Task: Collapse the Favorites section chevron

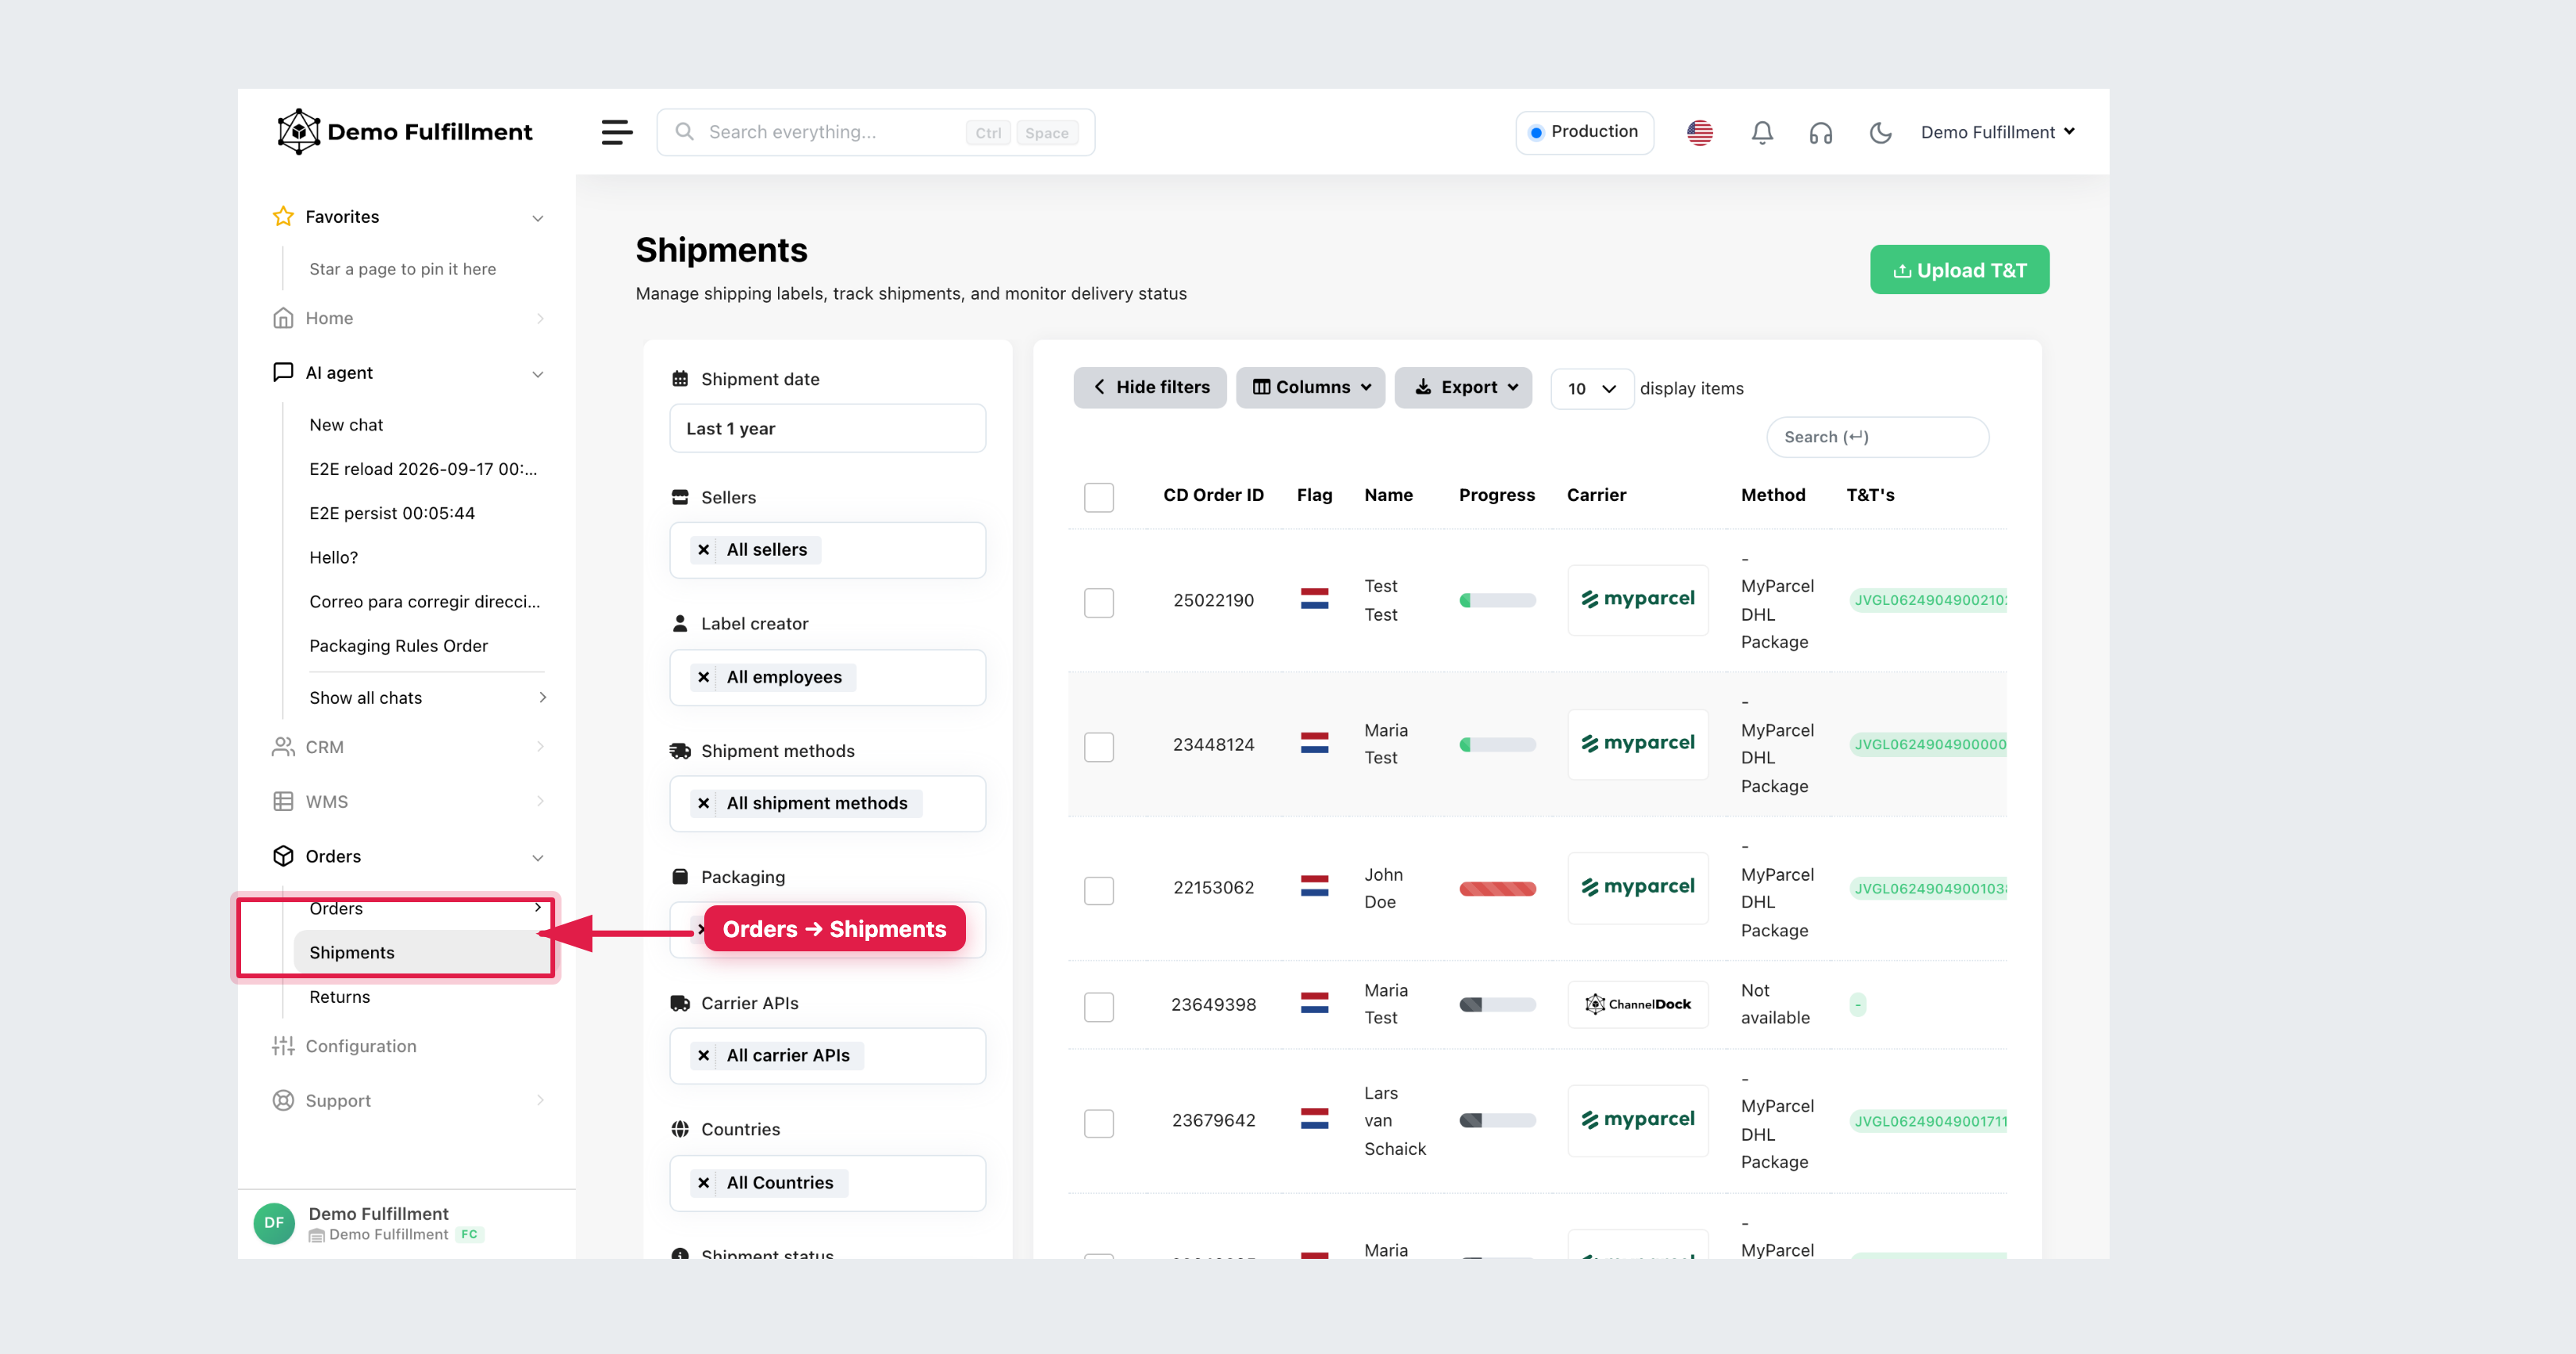Action: click(x=538, y=218)
